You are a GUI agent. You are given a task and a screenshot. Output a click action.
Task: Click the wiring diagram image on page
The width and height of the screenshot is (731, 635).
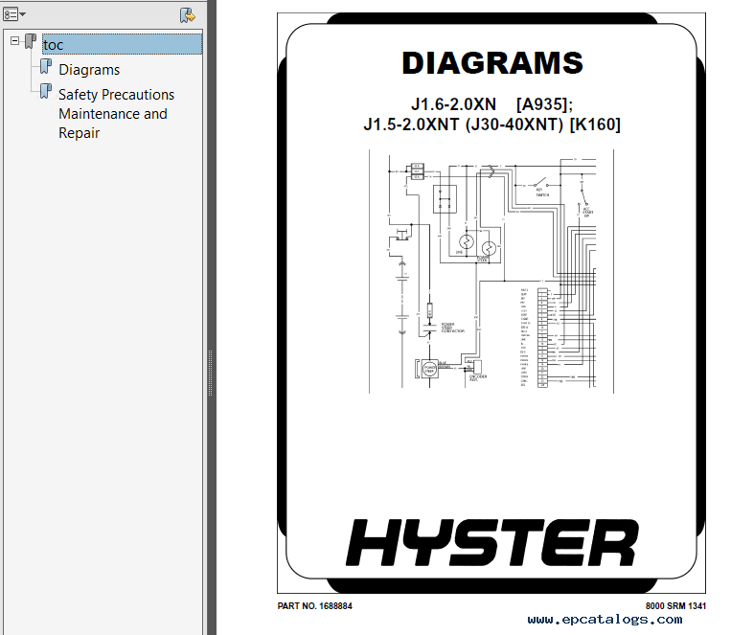[491, 271]
